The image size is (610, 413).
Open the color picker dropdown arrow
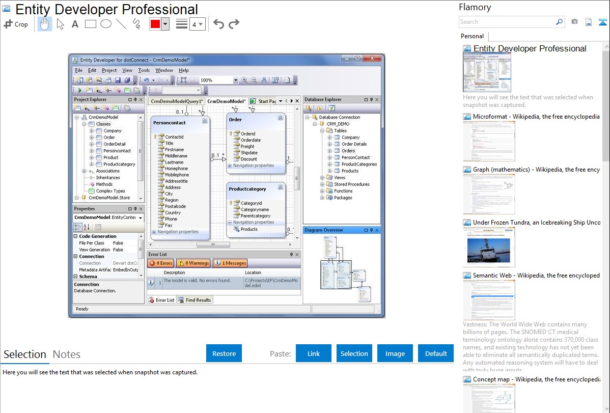tap(165, 24)
